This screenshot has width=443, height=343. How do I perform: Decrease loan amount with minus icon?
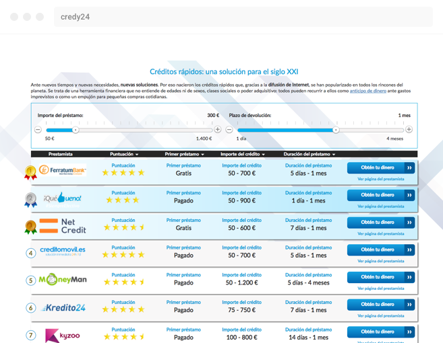[38, 130]
